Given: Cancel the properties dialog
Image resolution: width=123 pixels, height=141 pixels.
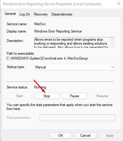Looking at the screenshot, I should coord(85,136).
